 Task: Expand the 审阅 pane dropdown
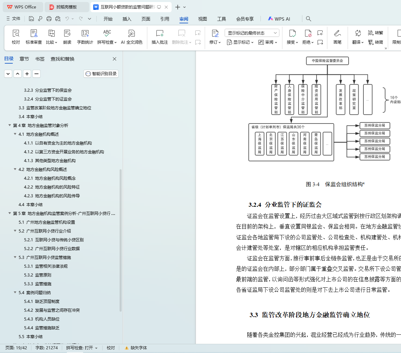click(x=268, y=42)
